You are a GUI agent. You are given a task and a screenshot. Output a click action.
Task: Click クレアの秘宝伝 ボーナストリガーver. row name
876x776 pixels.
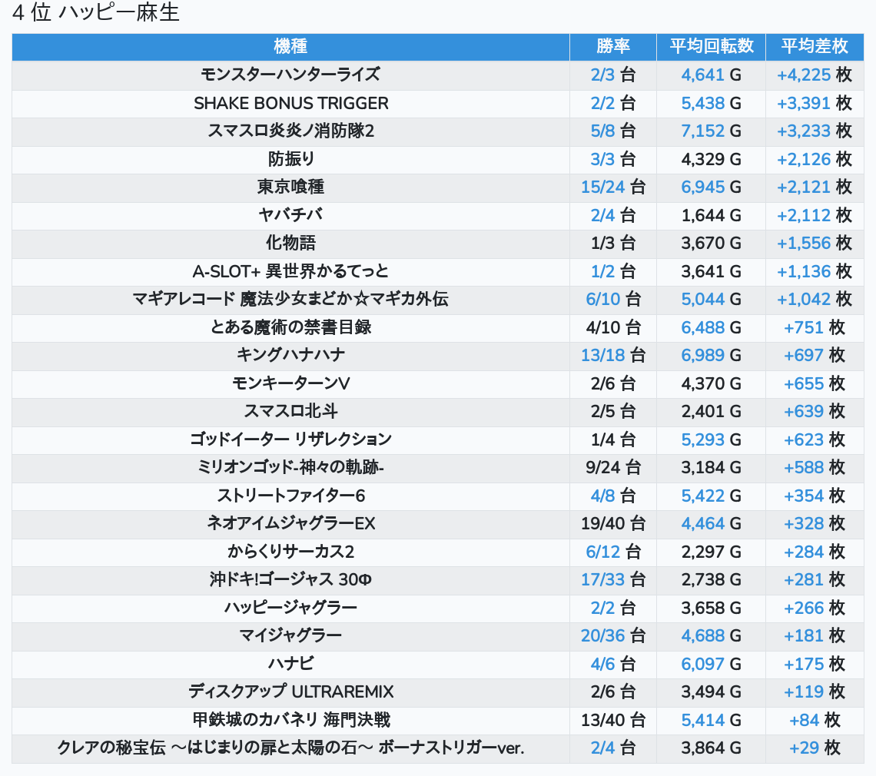[290, 748]
